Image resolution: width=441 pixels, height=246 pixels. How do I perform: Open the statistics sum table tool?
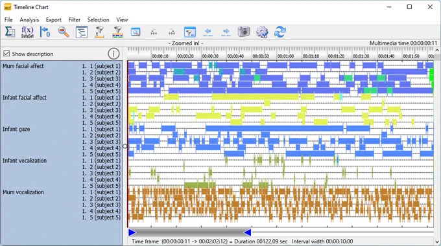click(10, 32)
